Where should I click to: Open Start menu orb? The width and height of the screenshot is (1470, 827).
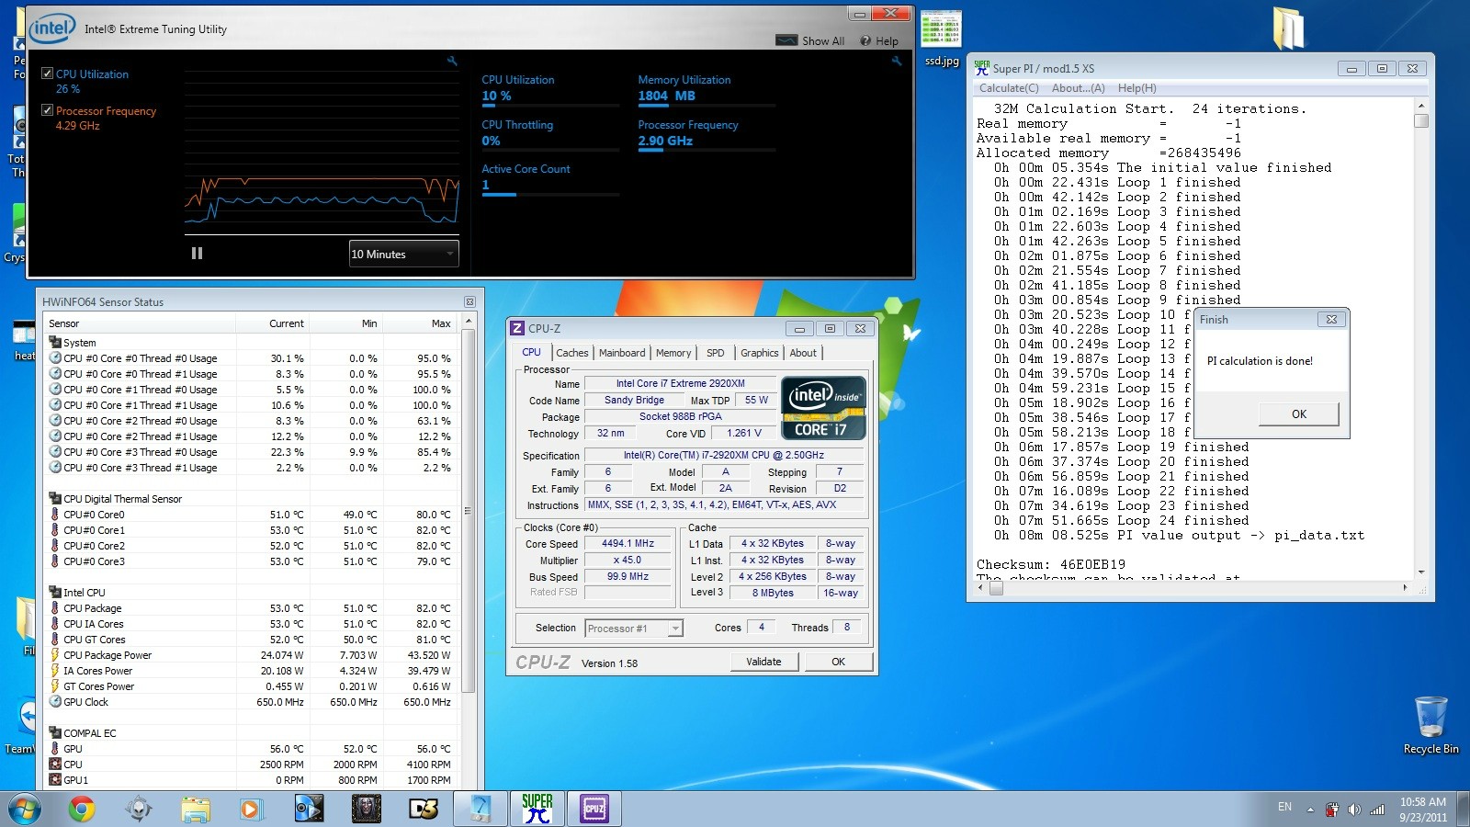click(24, 809)
